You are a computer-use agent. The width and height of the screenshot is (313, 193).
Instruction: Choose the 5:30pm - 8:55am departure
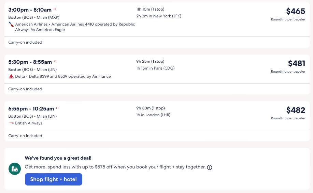pos(30,62)
